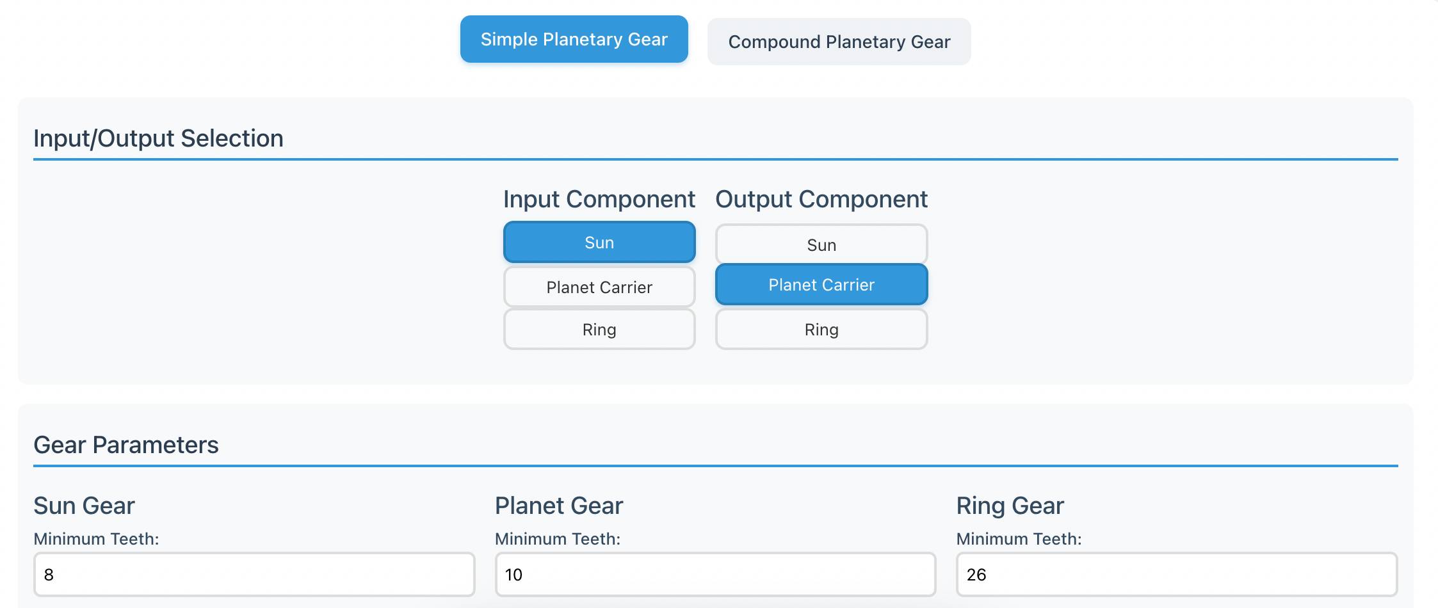Viewport: 1438px width, 608px height.
Task: Click the Ring button under Input Component
Action: [x=599, y=329]
